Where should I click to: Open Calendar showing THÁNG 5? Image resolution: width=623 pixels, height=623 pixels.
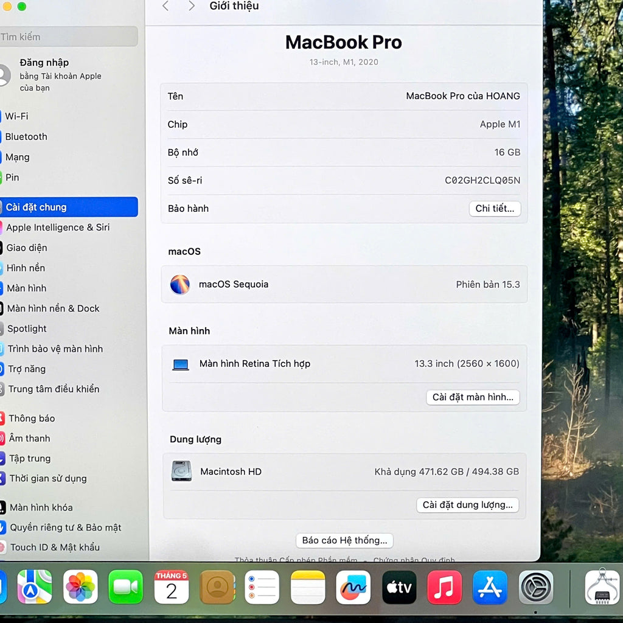171,587
